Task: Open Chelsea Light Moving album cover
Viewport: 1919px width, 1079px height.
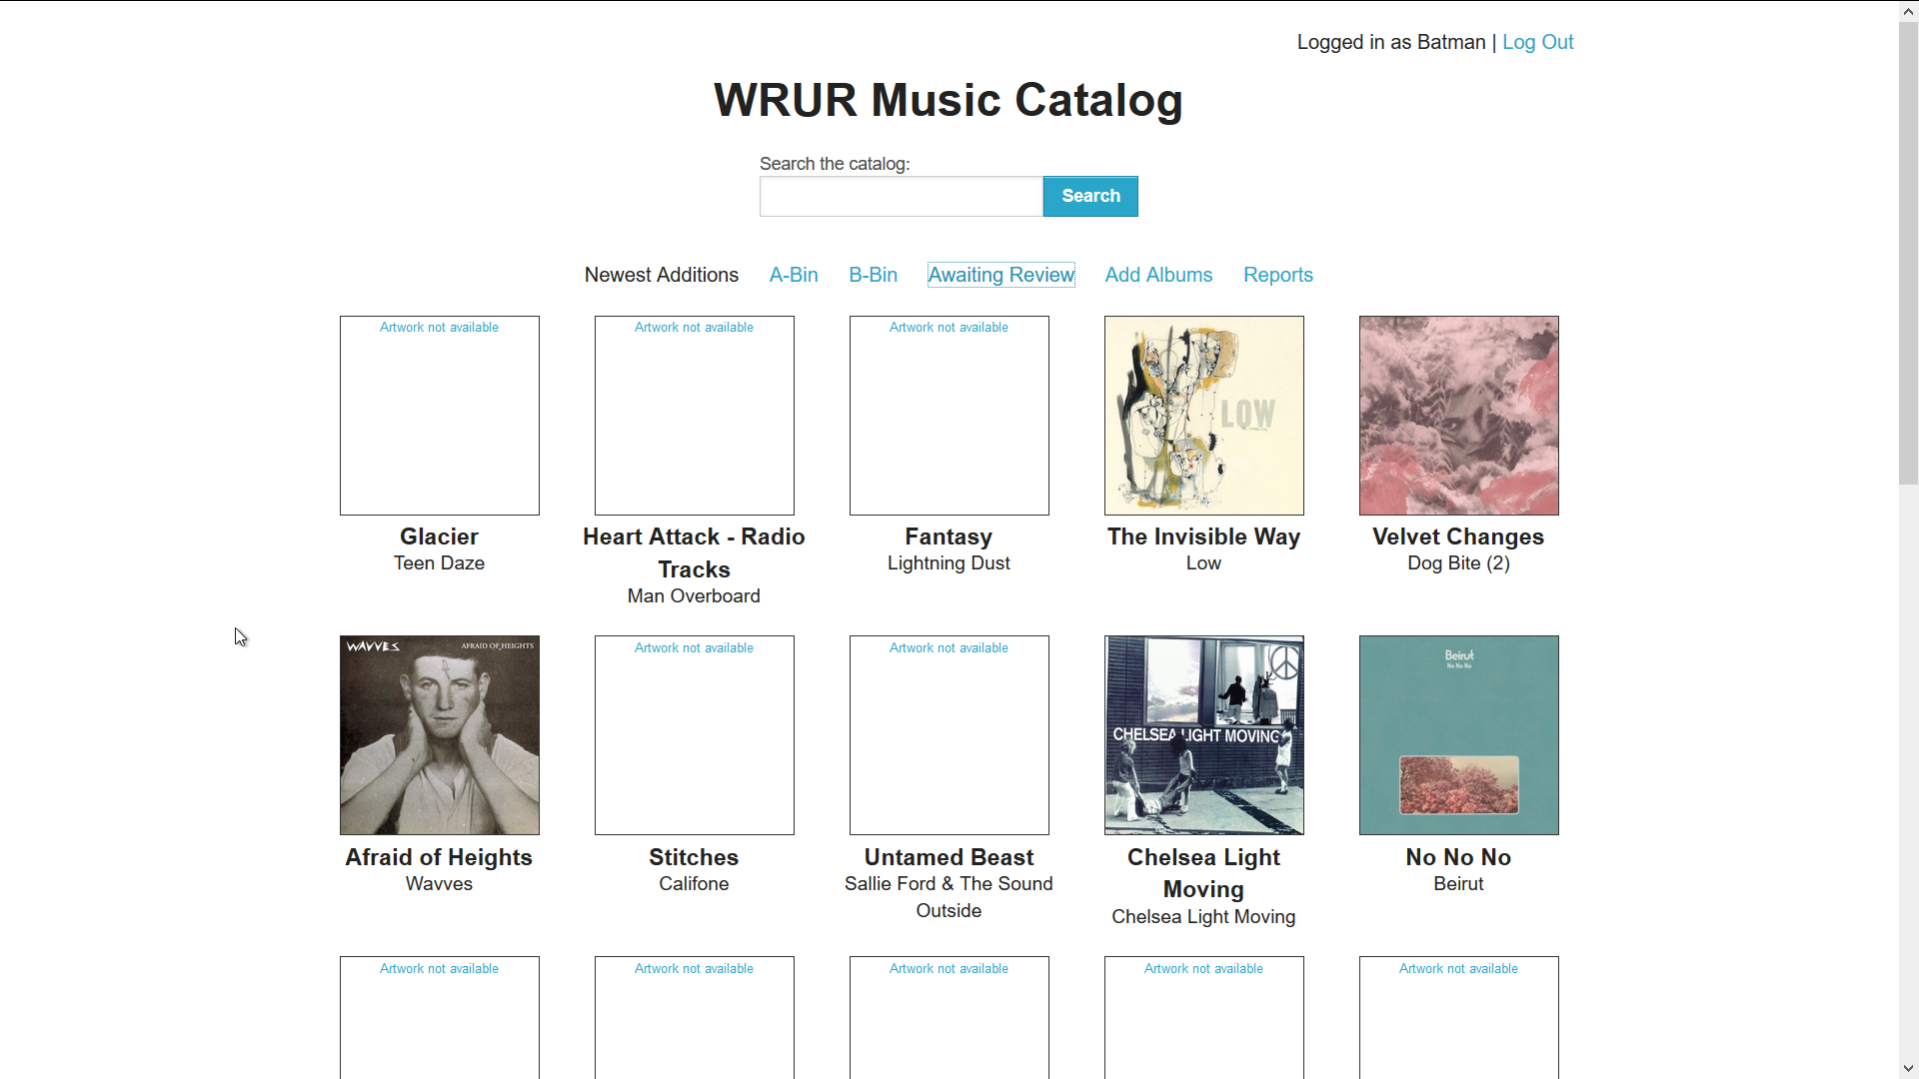Action: click(x=1203, y=735)
